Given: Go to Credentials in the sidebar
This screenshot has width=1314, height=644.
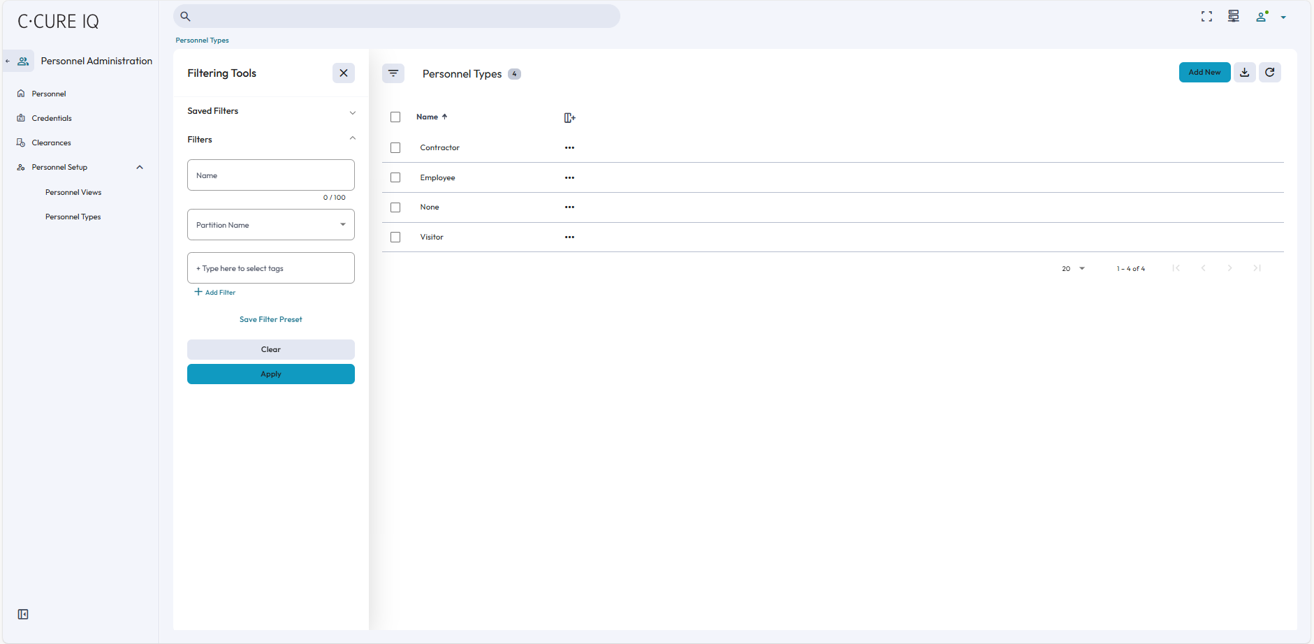Looking at the screenshot, I should click(x=52, y=119).
